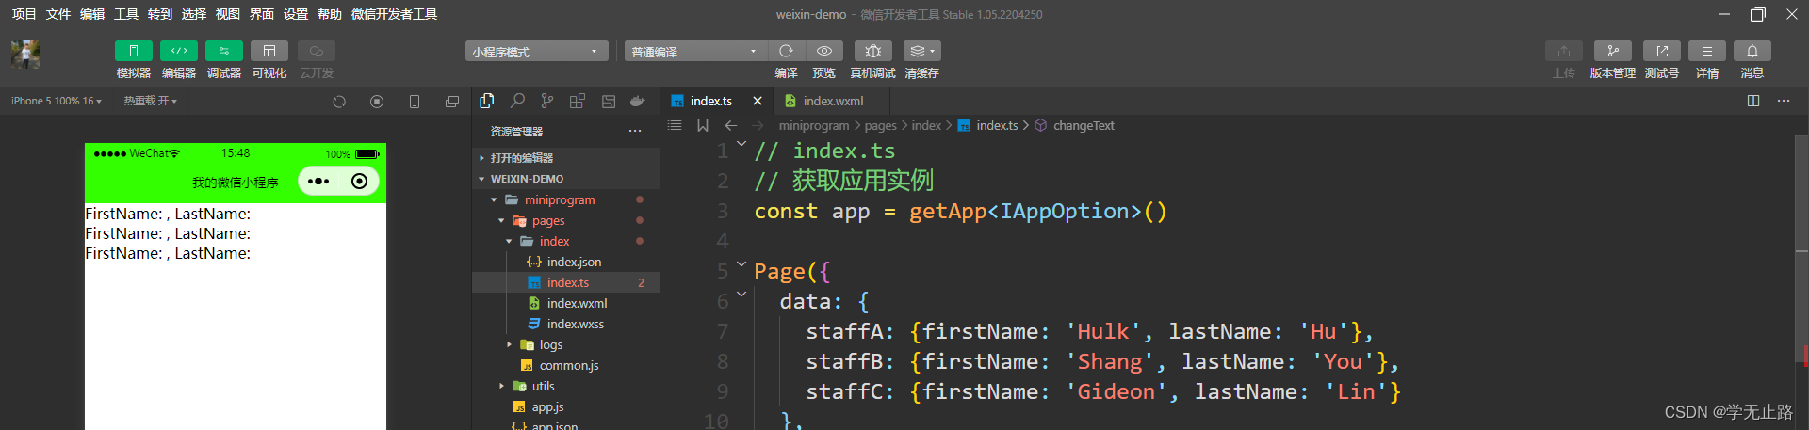1809x430 pixels.
Task: Click the pages breadcrumb
Action: coord(881,125)
